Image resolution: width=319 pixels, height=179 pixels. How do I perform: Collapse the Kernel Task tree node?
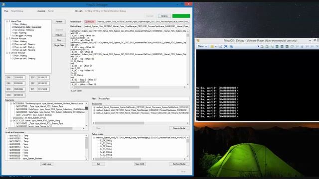[7, 21]
